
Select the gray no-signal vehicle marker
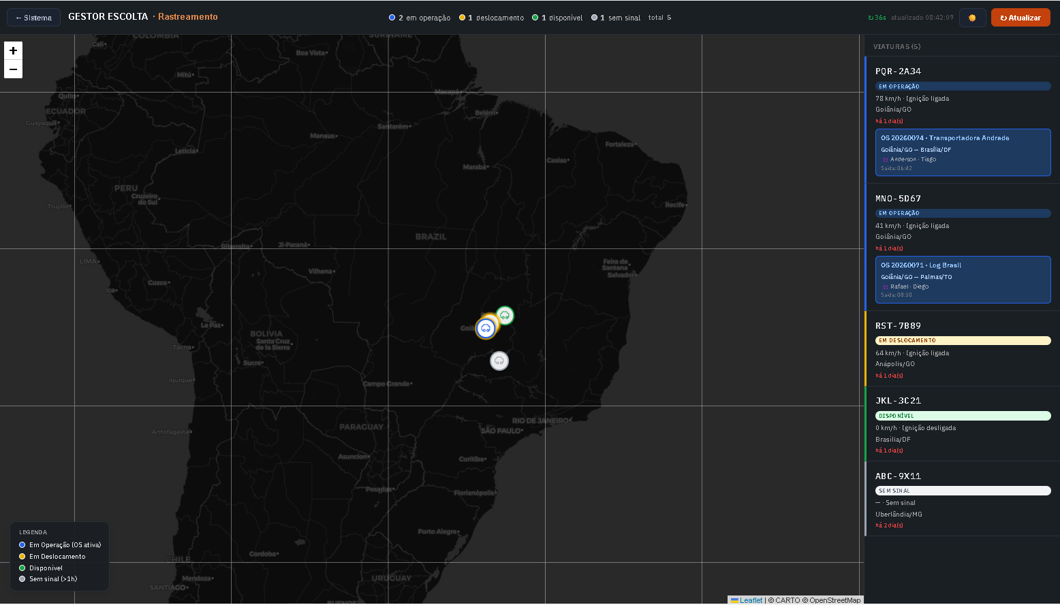tap(499, 361)
